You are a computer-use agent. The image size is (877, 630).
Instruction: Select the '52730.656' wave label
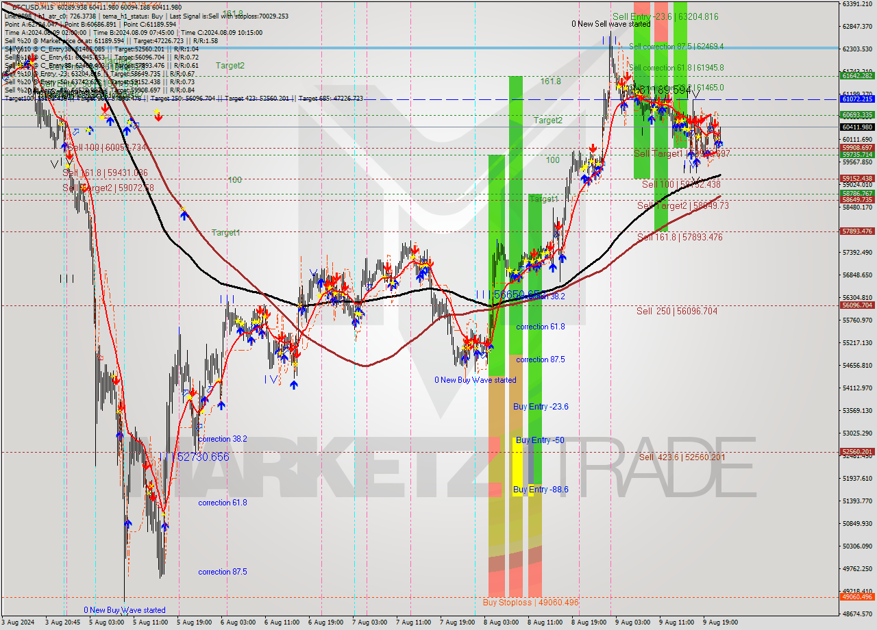[203, 457]
